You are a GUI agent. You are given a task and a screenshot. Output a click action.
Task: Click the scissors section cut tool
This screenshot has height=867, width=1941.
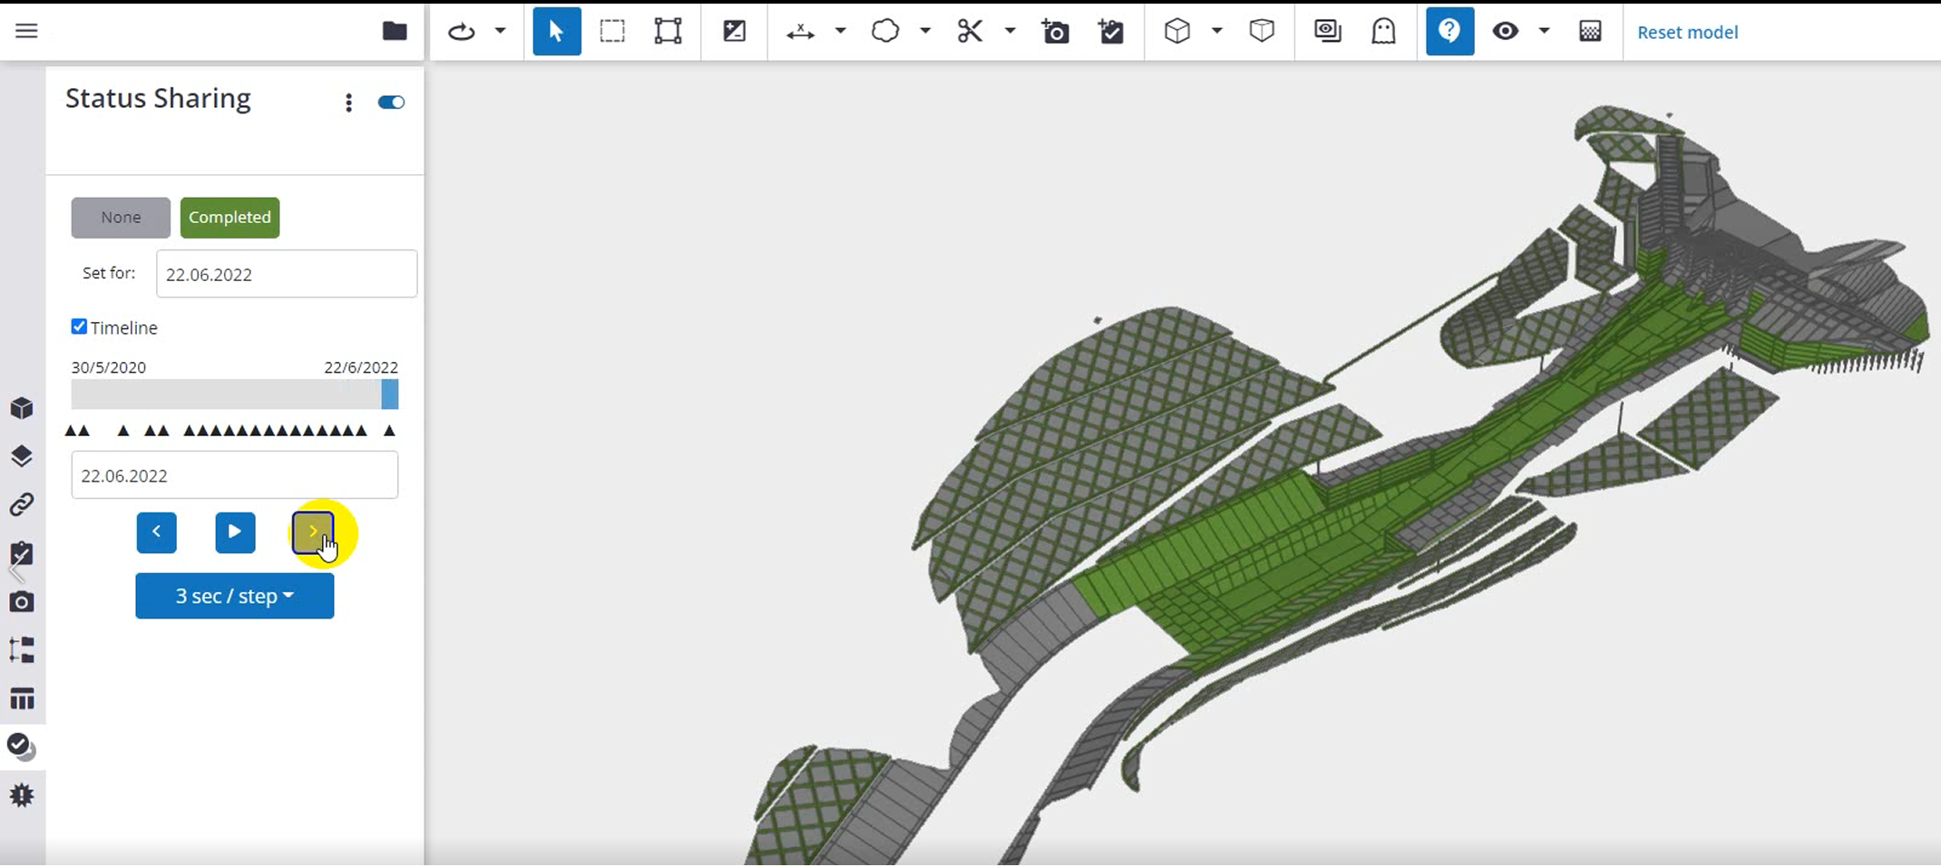pos(970,32)
